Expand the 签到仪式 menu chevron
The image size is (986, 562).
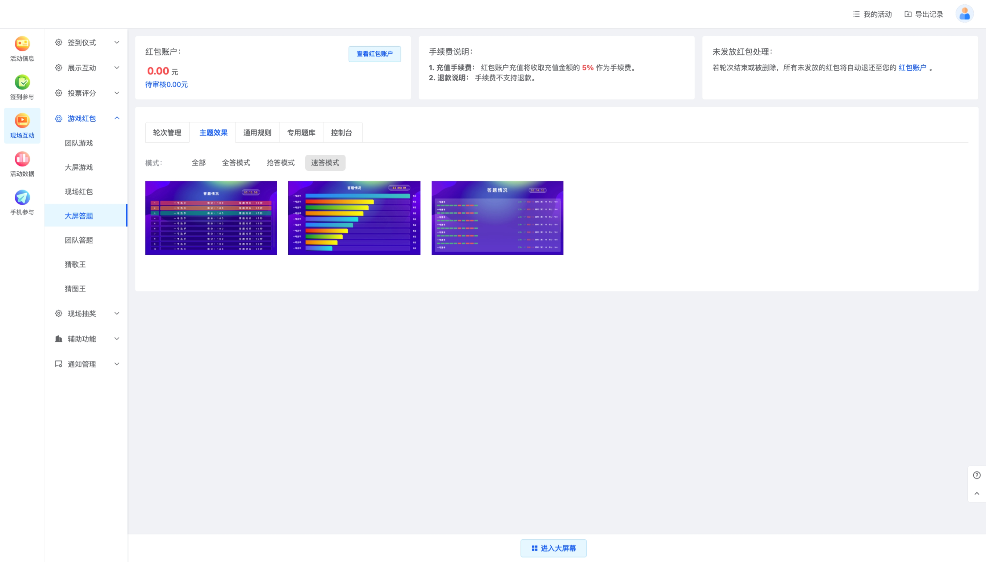(117, 43)
